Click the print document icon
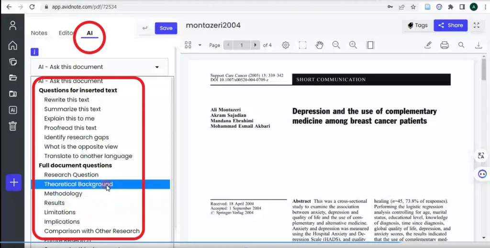490x248 pixels. click(x=445, y=45)
